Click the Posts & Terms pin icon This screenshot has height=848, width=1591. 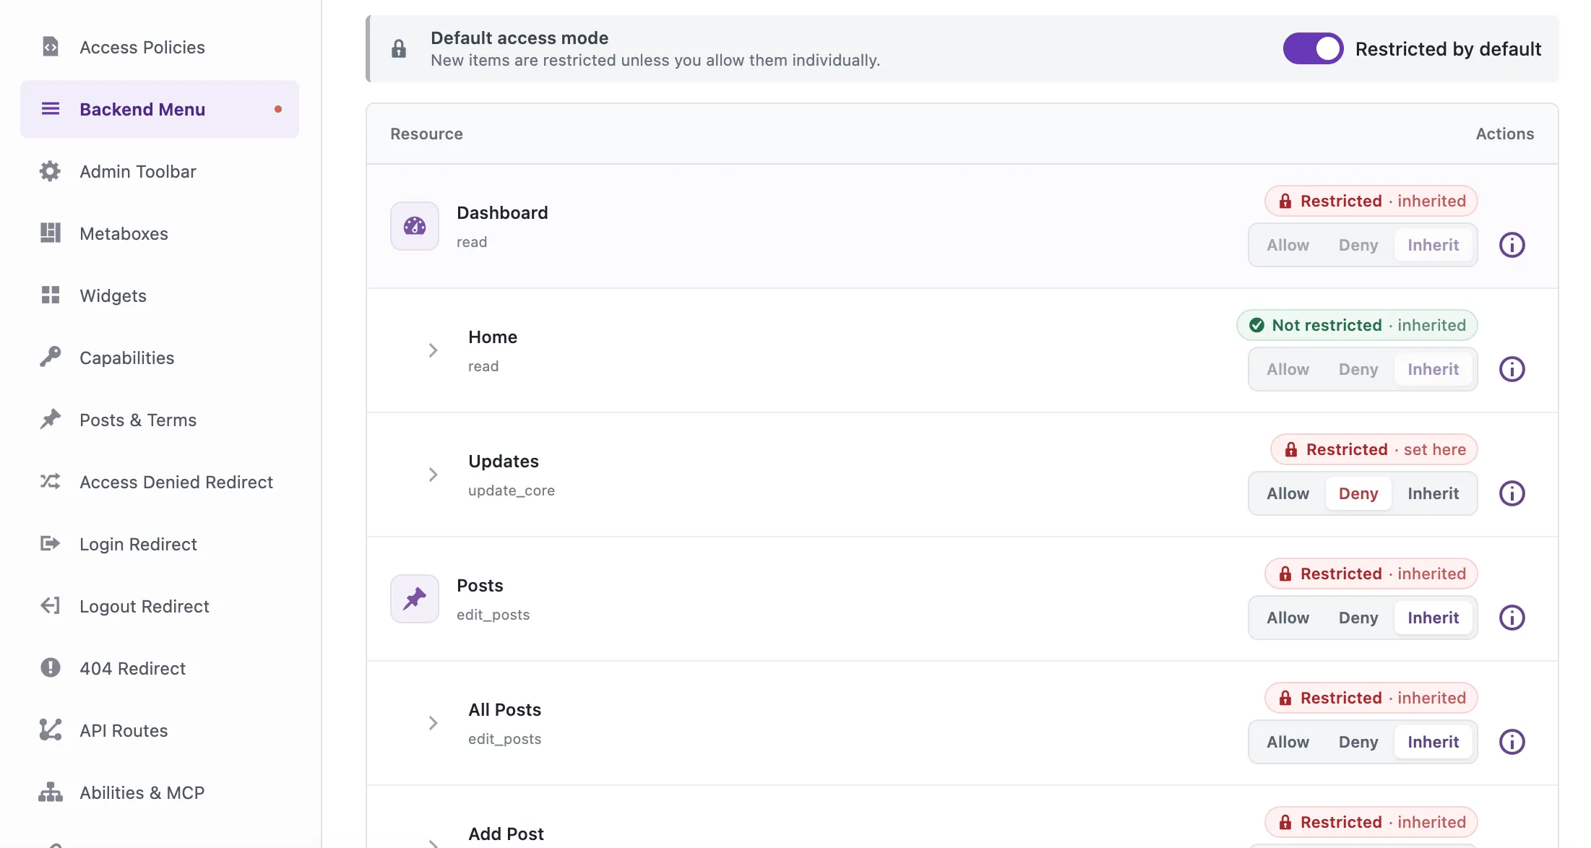pyautogui.click(x=50, y=419)
